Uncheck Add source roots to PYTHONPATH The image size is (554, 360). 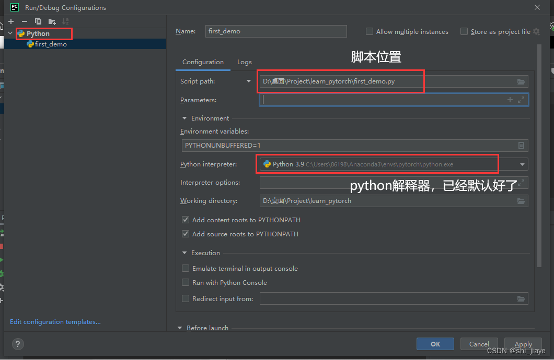coord(186,234)
